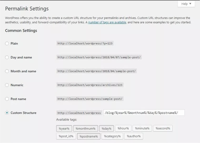Toggle the %monthnum% tag button
Viewport: 200px width, 143px height.
point(86,128)
